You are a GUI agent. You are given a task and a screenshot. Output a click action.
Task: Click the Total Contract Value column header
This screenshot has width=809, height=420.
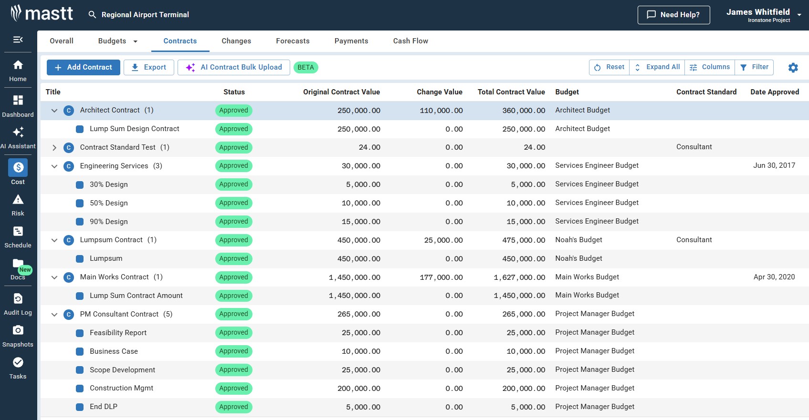pyautogui.click(x=511, y=92)
